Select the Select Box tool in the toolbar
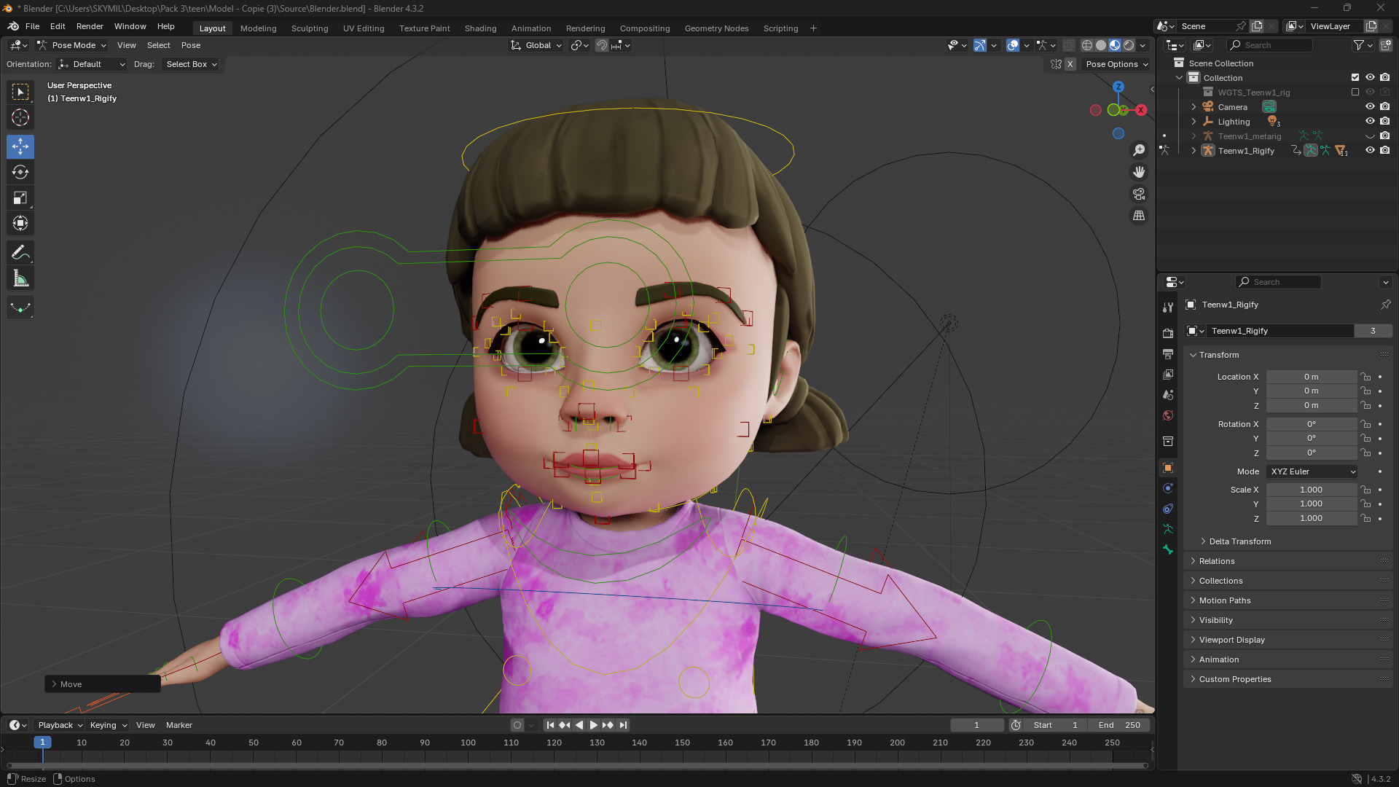Image resolution: width=1399 pixels, height=787 pixels. 20,92
